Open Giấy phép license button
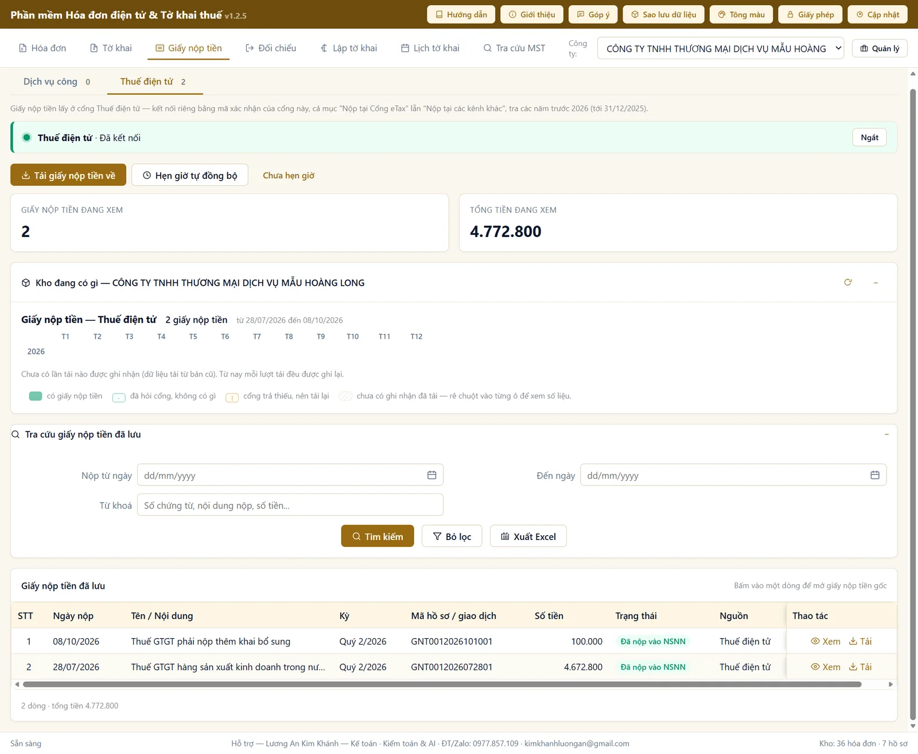 [x=810, y=14]
